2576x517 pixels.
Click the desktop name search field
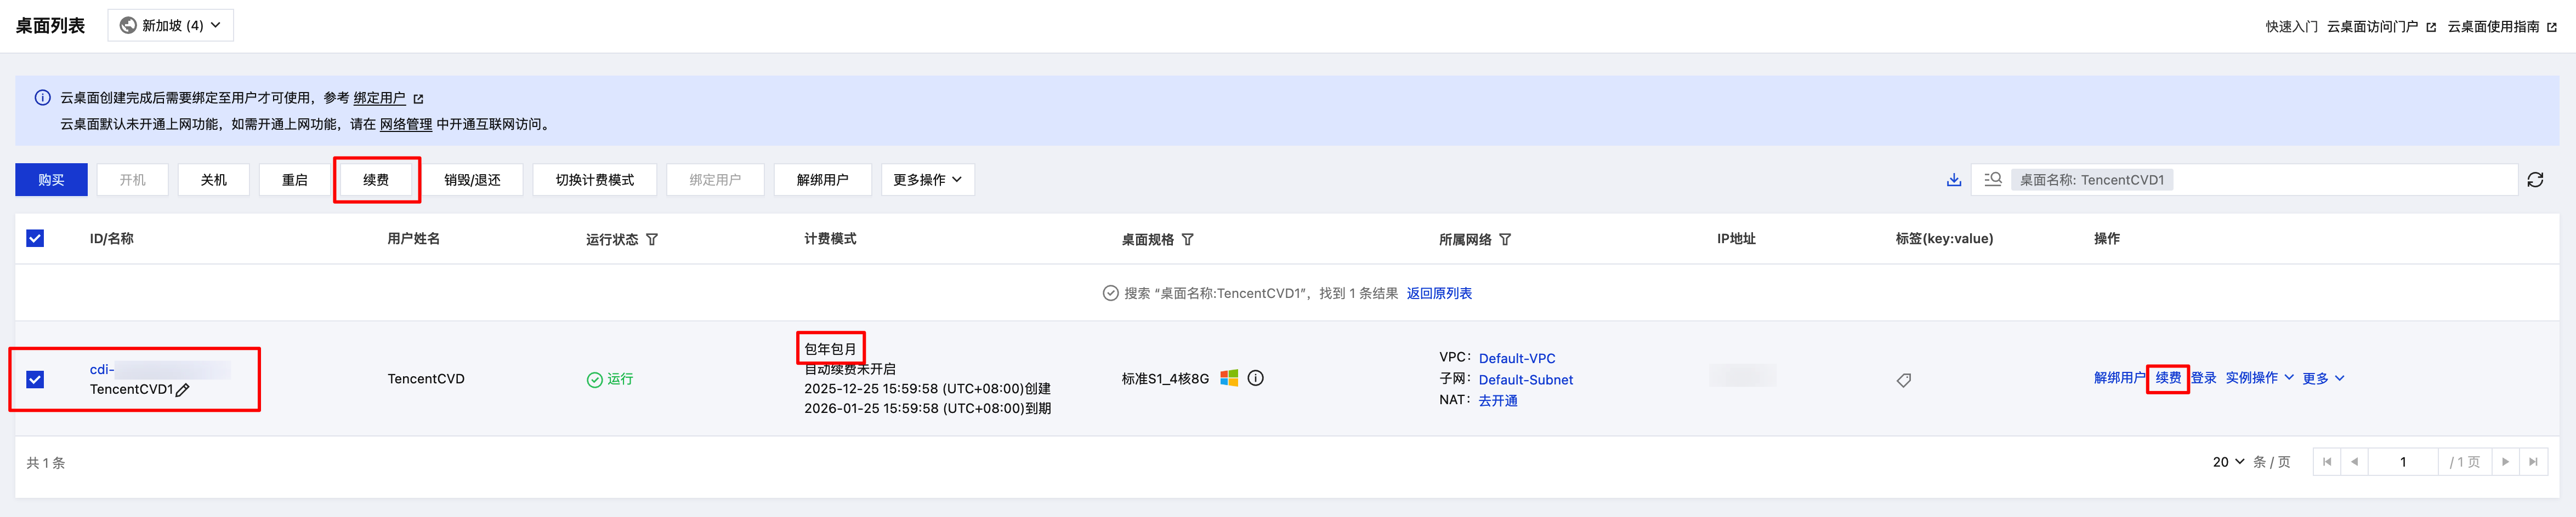(x=2340, y=180)
